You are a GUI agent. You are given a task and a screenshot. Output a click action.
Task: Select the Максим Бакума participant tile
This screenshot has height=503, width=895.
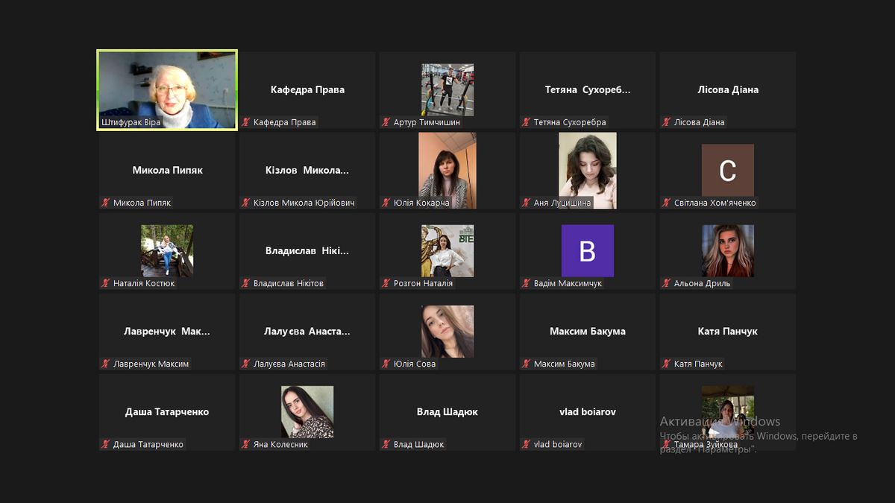point(587,331)
